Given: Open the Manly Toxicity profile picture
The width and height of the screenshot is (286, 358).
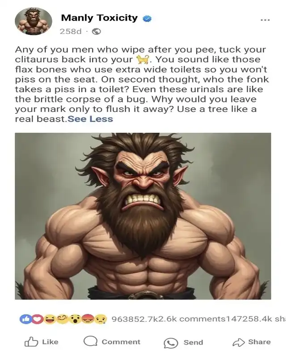Looking at the screenshot, I should (x=34, y=21).
